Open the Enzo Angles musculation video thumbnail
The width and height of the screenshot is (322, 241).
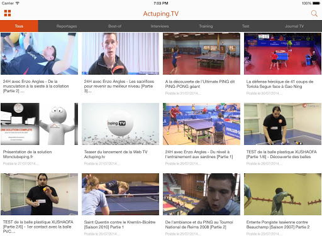coord(39,53)
